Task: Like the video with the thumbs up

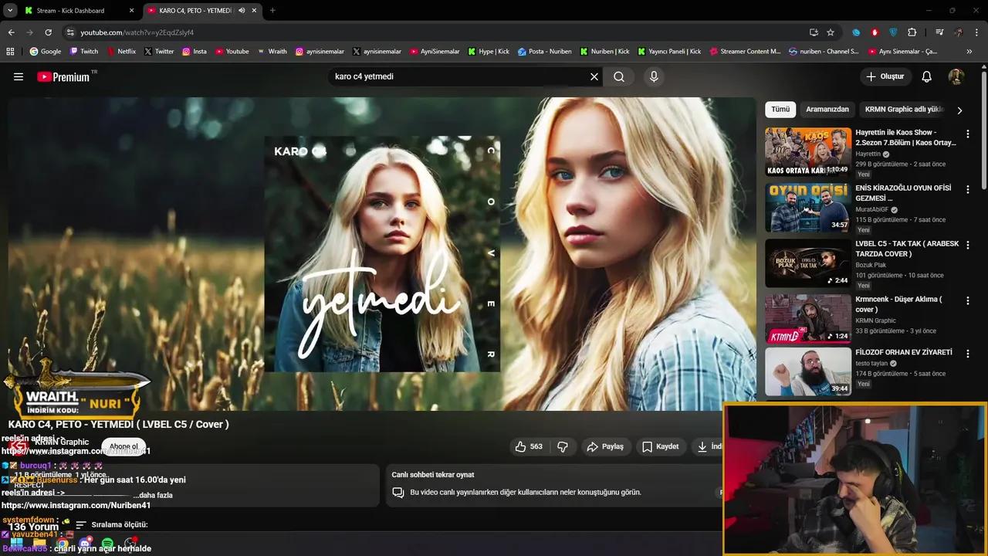Action: (522, 446)
